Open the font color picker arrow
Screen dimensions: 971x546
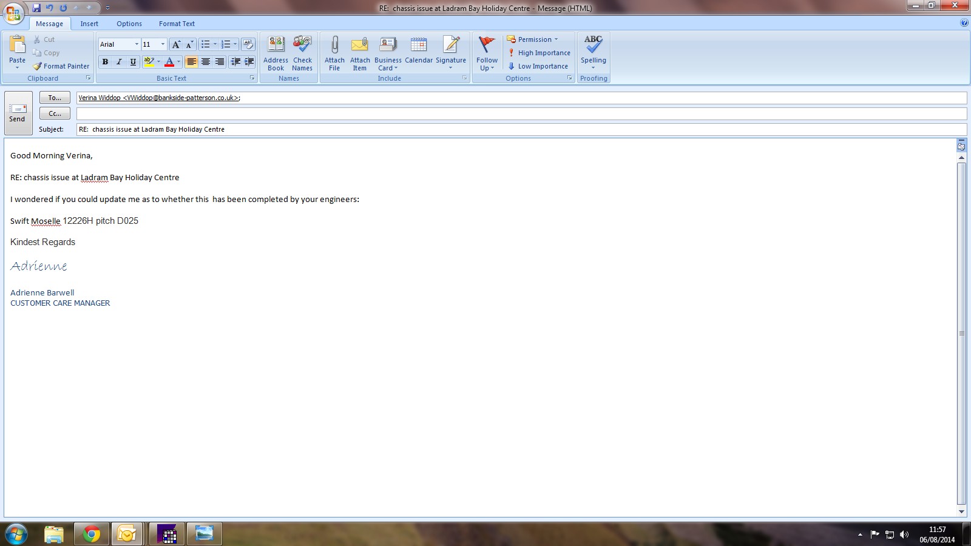pyautogui.click(x=178, y=62)
